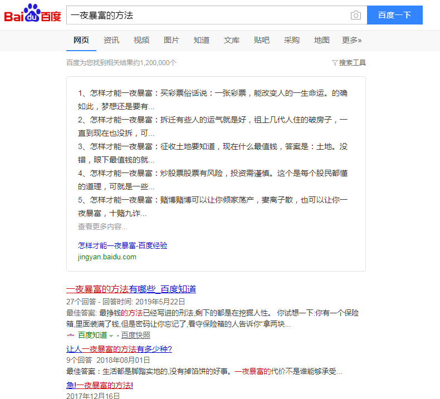Open result 一夜暴富的方法有哪些_百度知道
The height and width of the screenshot is (399, 440).
click(x=131, y=289)
